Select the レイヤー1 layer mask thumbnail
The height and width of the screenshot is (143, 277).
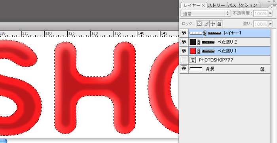click(214, 33)
